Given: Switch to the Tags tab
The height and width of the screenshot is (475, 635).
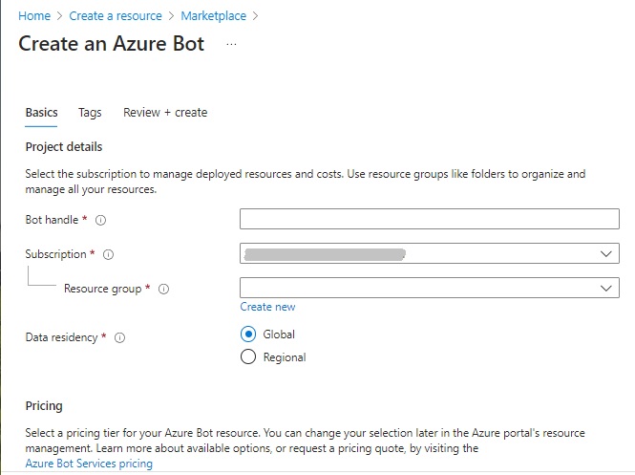Looking at the screenshot, I should [90, 113].
